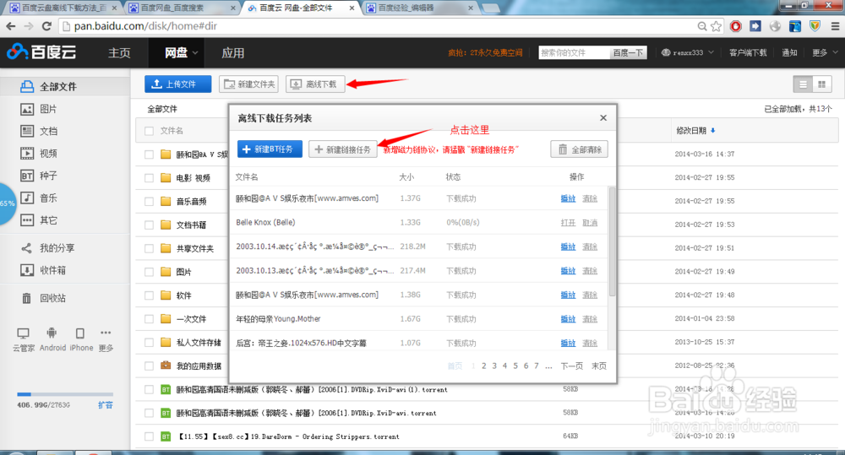Go to page 2 of task list
Screen dimensions: 845x455
tap(484, 366)
